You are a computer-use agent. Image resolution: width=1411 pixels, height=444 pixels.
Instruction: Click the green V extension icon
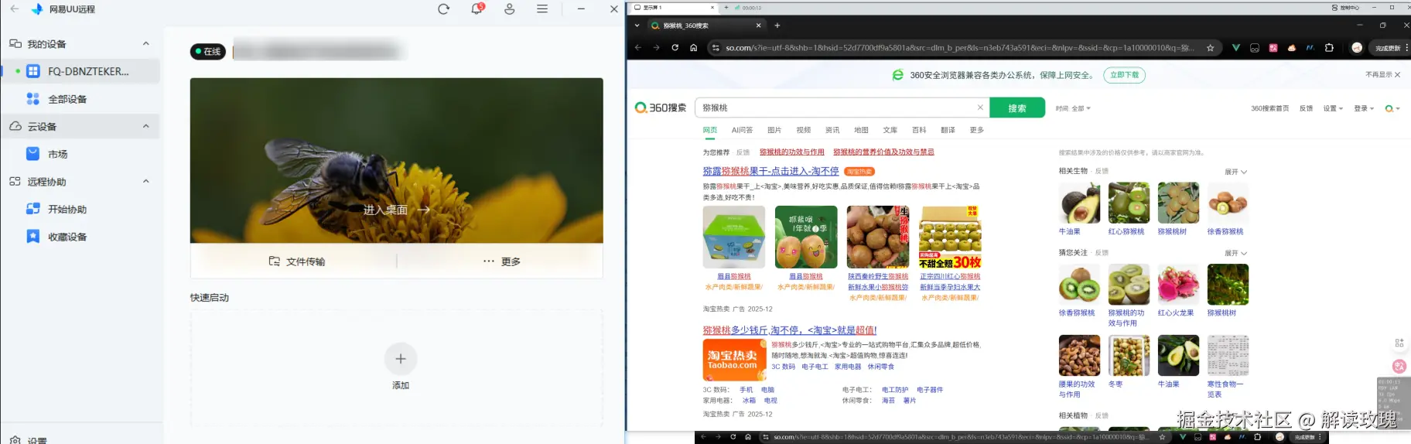(x=1235, y=48)
